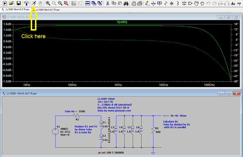243x157 pixels.
Task: Click the Run simulation running-man icon
Action: tap(34, 3)
